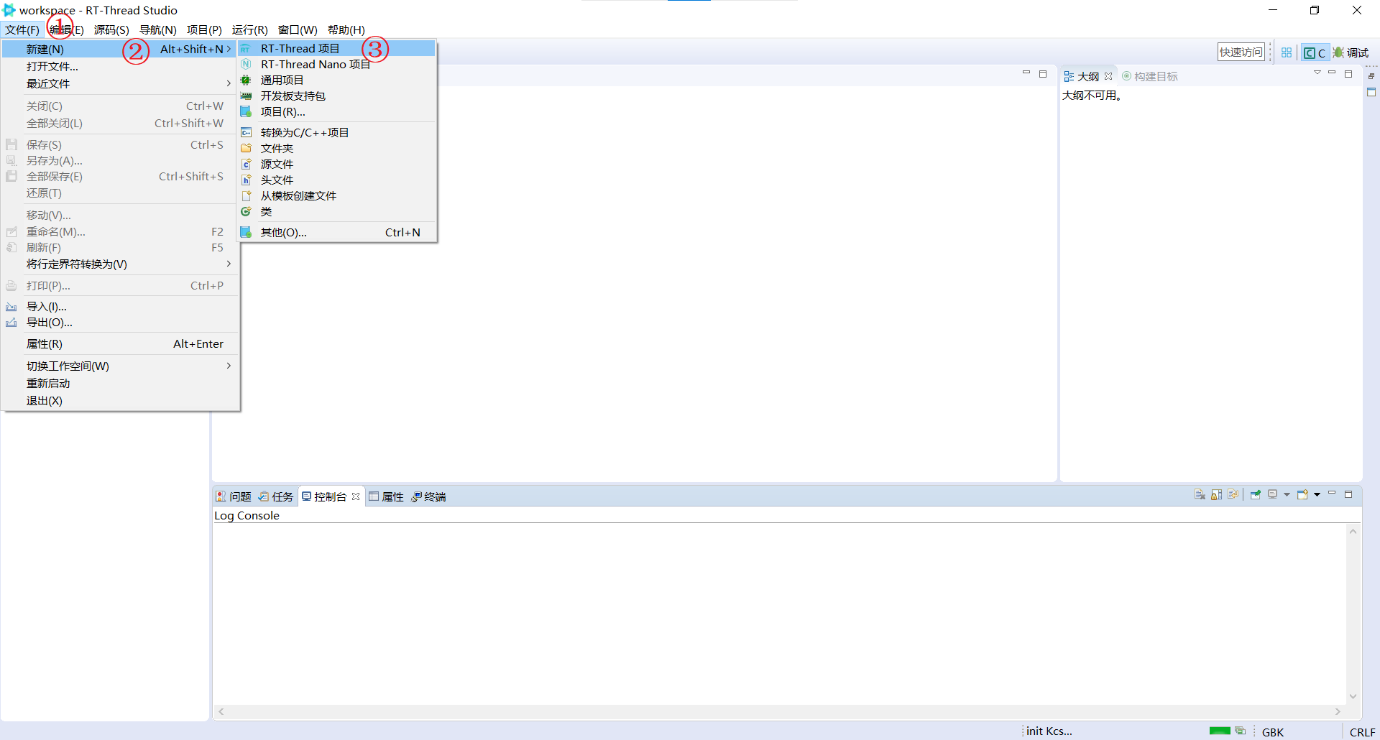Screen dimensions: 1380x740
Task: Select 从模板创建文件 option
Action: (x=337, y=195)
